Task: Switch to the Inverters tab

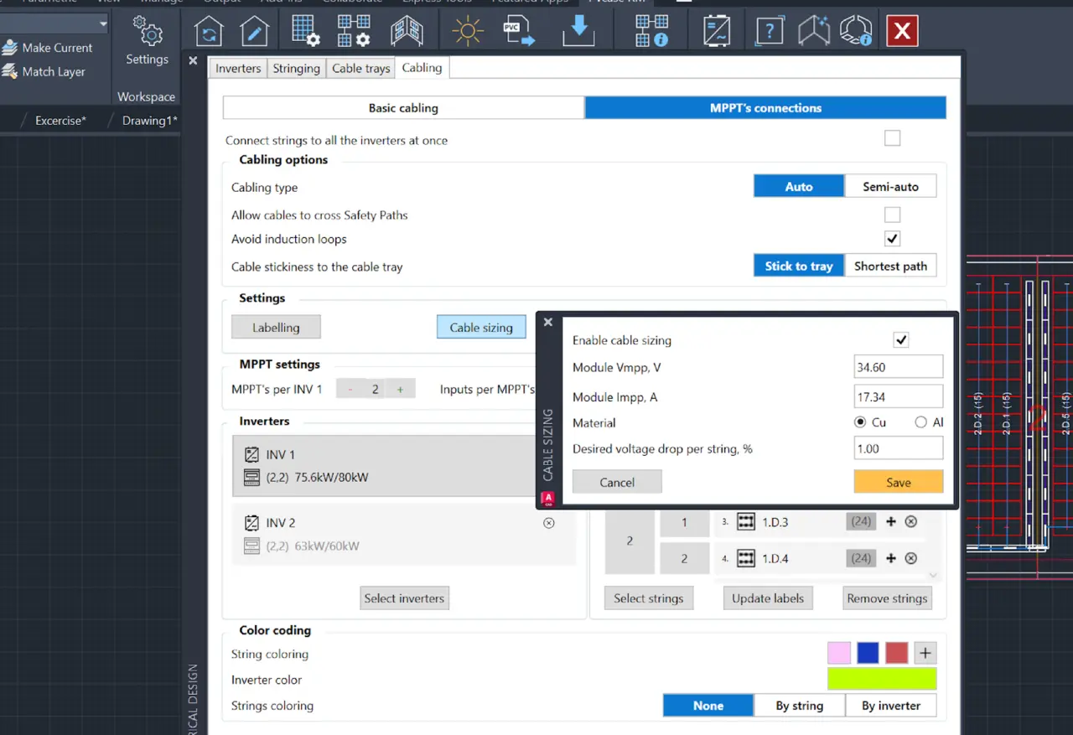Action: click(238, 68)
